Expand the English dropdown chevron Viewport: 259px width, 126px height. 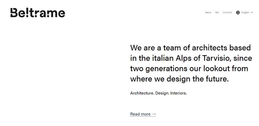tap(252, 12)
